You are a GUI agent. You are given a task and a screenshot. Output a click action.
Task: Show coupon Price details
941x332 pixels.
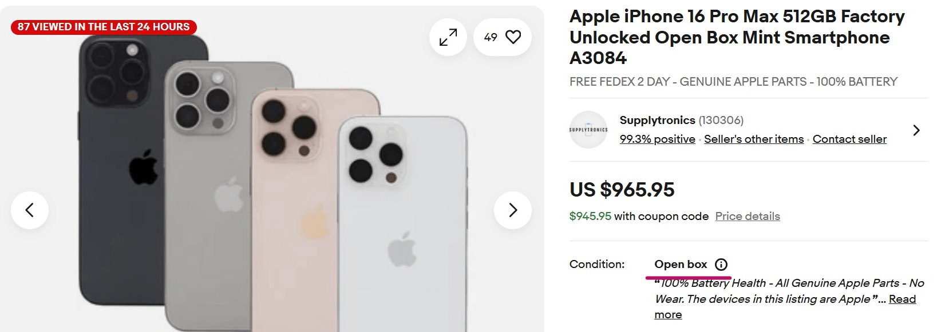[x=748, y=217]
